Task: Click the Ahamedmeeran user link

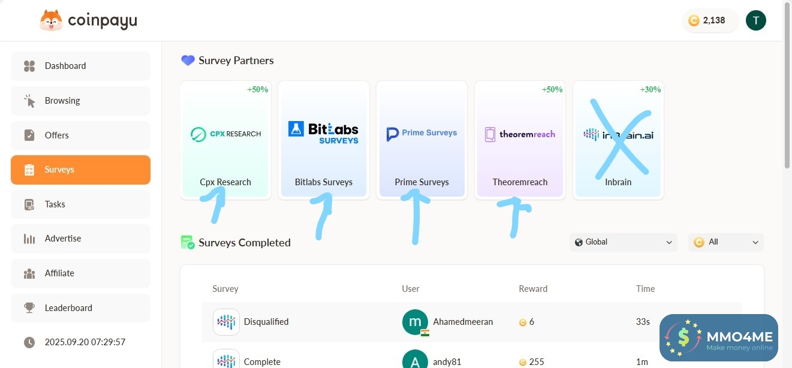Action: pyautogui.click(x=463, y=322)
